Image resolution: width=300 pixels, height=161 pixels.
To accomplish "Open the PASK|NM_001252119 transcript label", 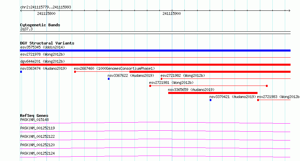I will [x=37, y=128].
